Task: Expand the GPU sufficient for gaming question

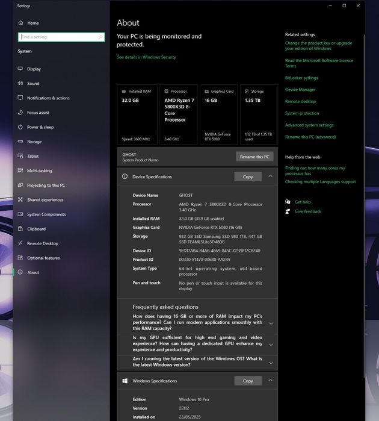Action: 271,345
